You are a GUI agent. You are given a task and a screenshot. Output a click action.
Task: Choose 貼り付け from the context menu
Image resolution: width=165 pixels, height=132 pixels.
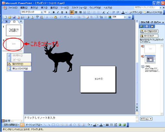[x=19, y=64]
